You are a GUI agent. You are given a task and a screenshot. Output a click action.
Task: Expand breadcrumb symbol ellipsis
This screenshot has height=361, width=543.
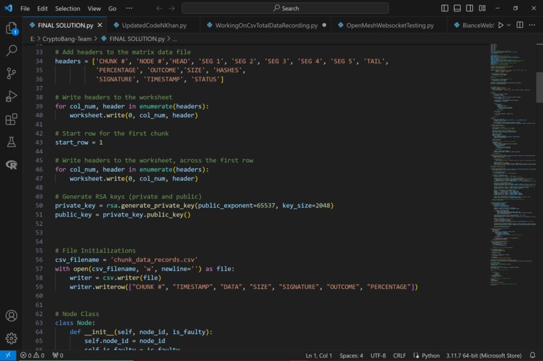(174, 39)
